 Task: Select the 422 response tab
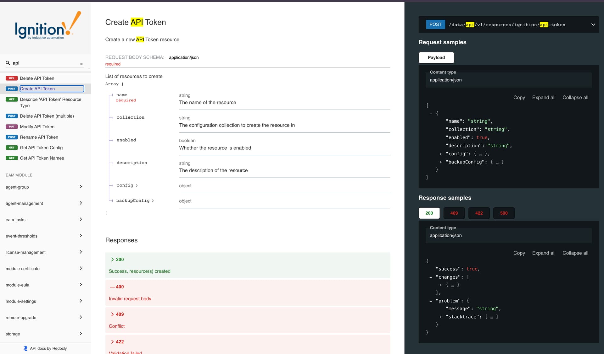point(479,213)
